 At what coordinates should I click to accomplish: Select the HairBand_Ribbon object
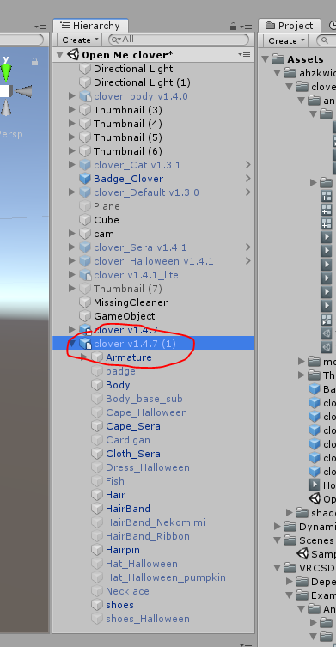click(x=148, y=536)
